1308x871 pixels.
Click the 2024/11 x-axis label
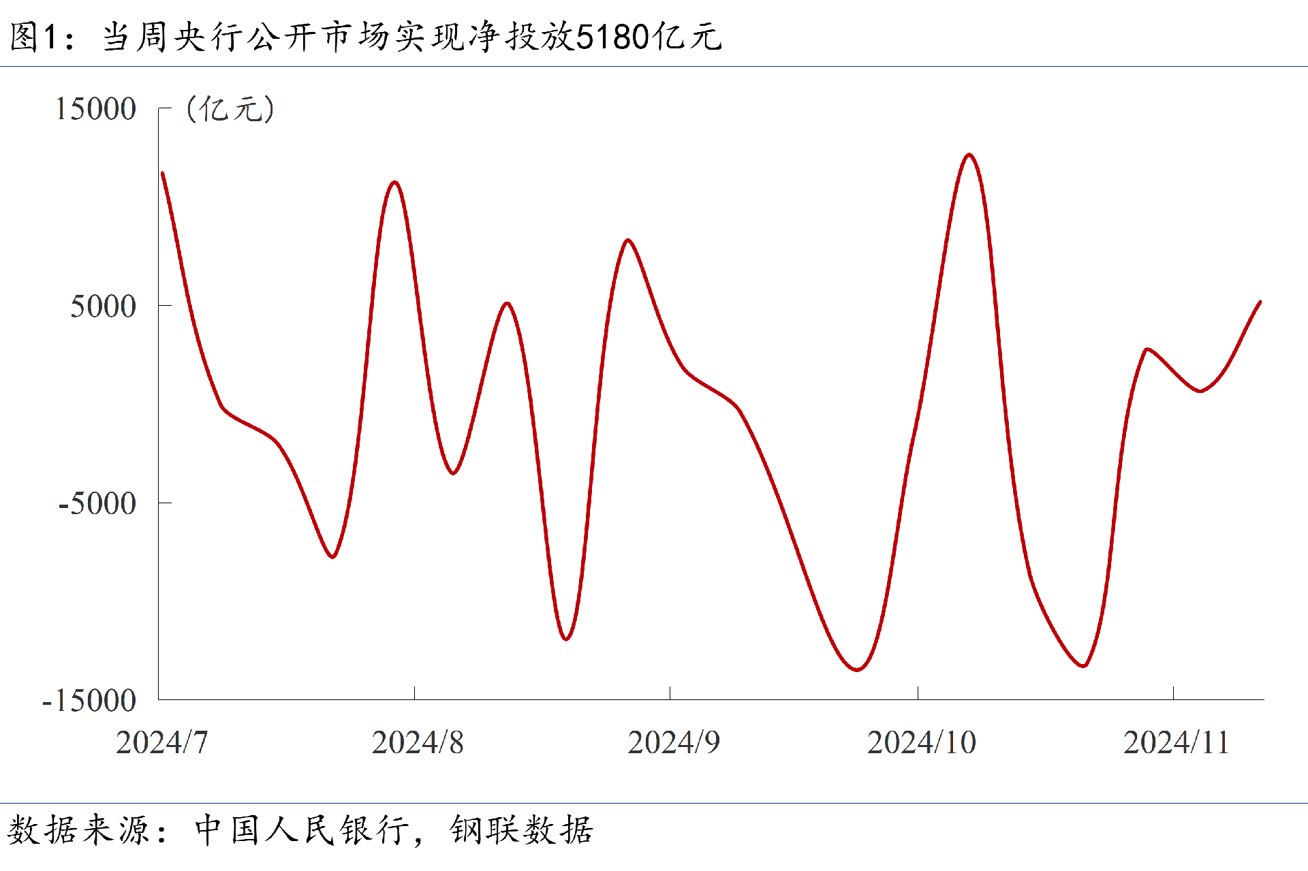(x=1176, y=742)
